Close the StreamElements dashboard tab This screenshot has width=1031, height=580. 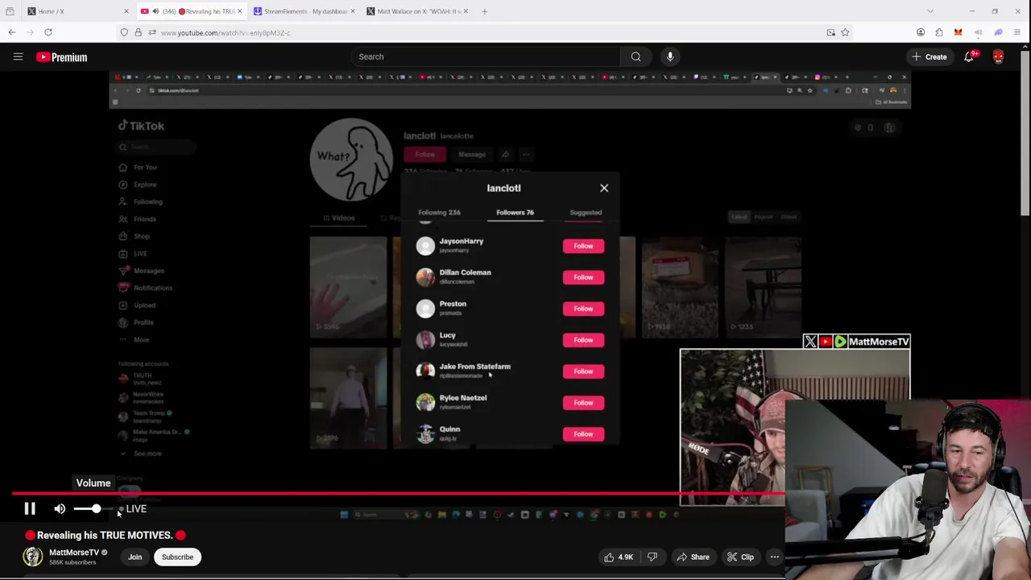[354, 11]
